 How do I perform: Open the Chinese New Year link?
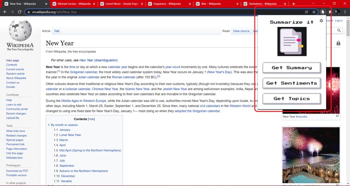coord(105,89)
